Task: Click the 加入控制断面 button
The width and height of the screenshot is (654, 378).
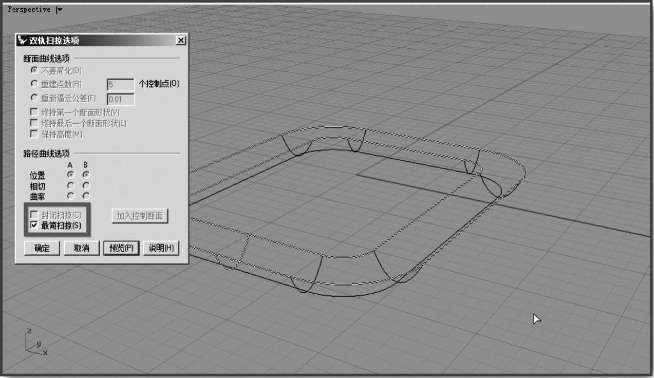Action: click(140, 216)
